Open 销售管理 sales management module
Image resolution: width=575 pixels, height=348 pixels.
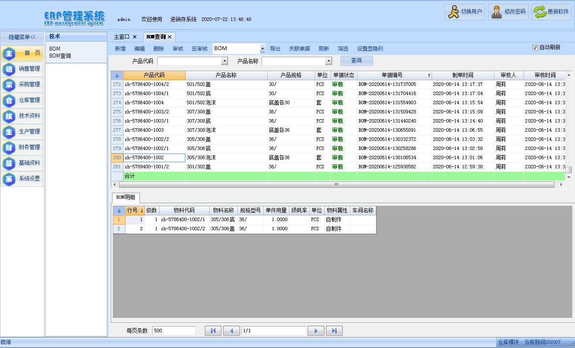tap(22, 69)
